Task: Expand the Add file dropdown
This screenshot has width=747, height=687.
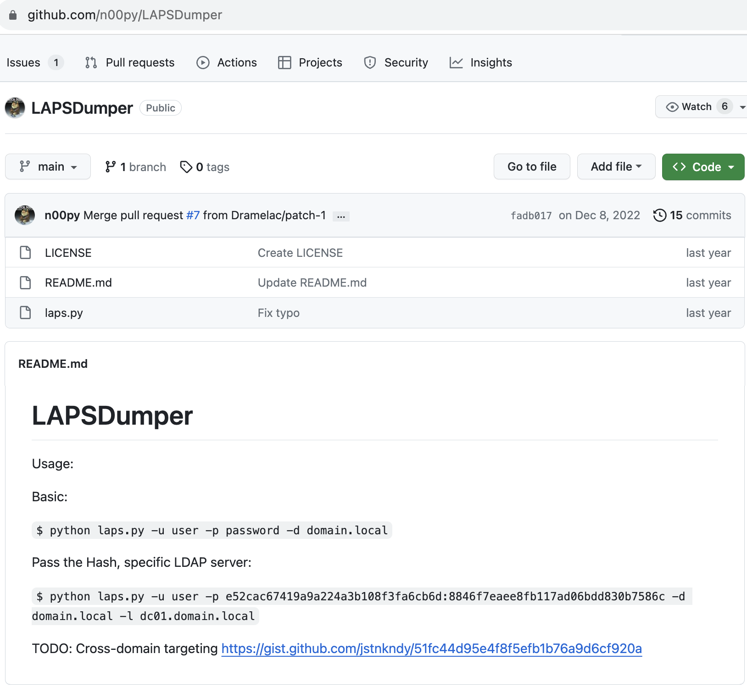Action: [x=616, y=166]
